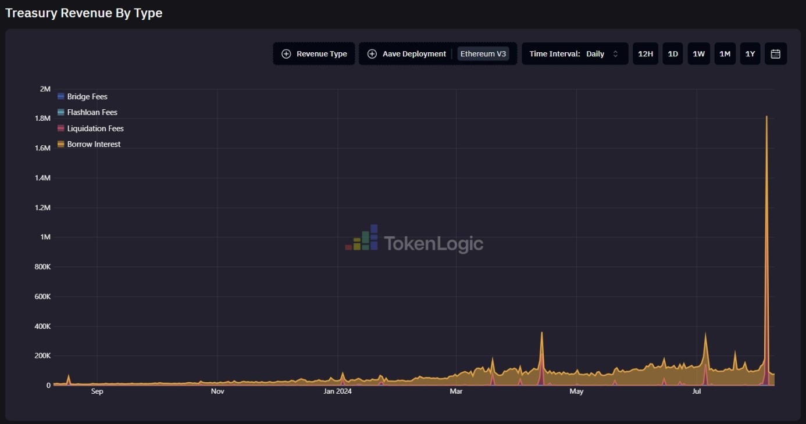Image resolution: width=806 pixels, height=424 pixels.
Task: Click the tallest 1.8M spike peak
Action: click(x=766, y=117)
